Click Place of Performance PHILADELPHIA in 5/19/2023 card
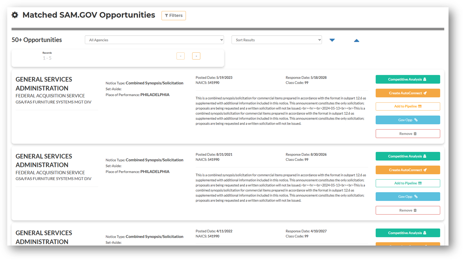The image size is (463, 260). (x=138, y=95)
